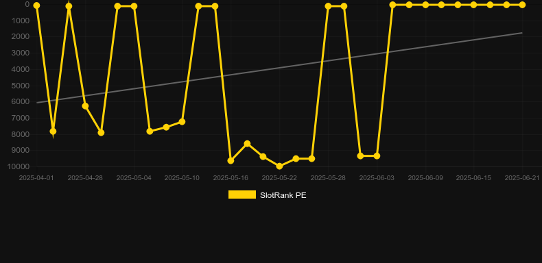This screenshot has height=263, width=542.
Task: Click the x-axis label 2025-06-03
Action: [377, 178]
